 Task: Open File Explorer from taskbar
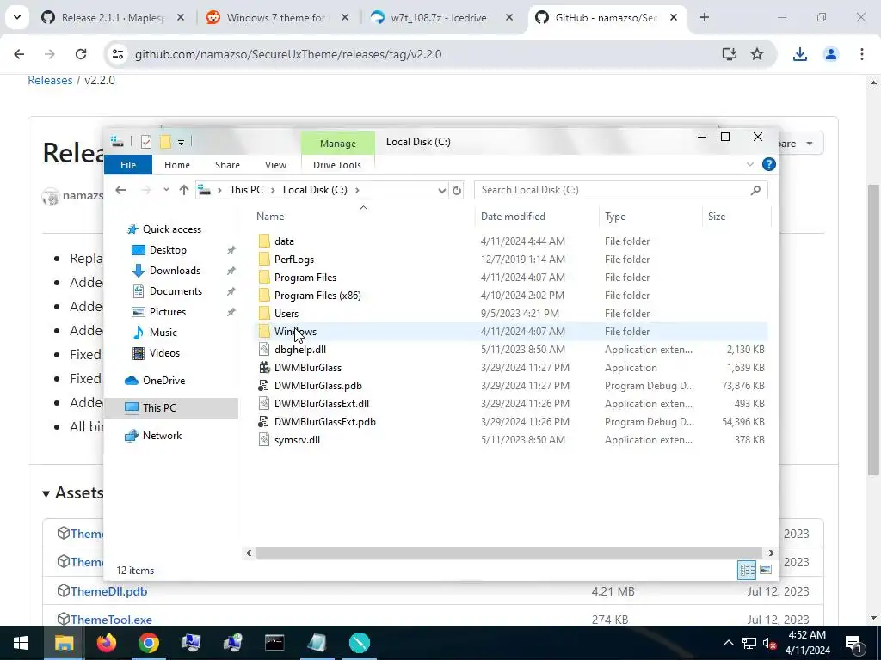(64, 643)
